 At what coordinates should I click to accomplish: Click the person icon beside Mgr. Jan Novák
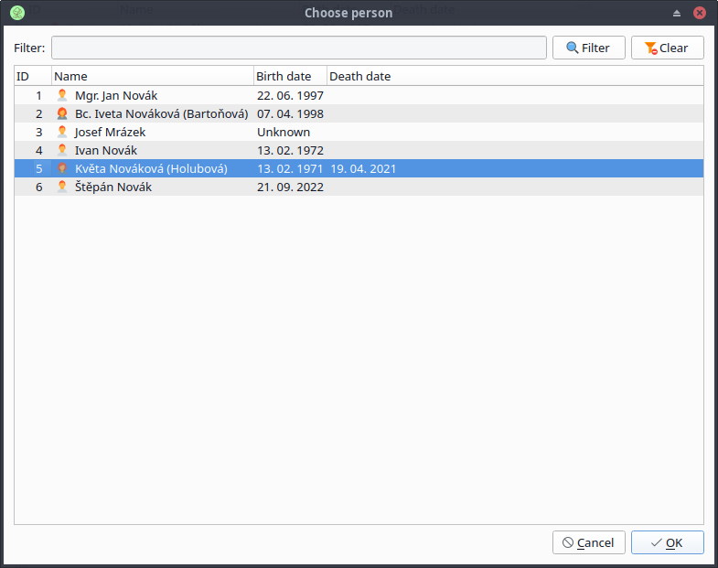[x=62, y=95]
